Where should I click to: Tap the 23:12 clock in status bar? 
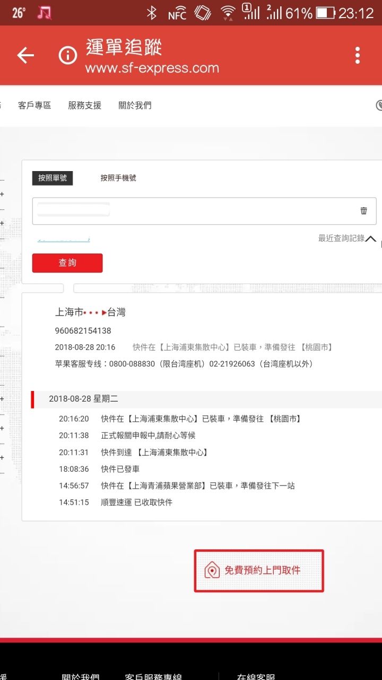pos(356,13)
